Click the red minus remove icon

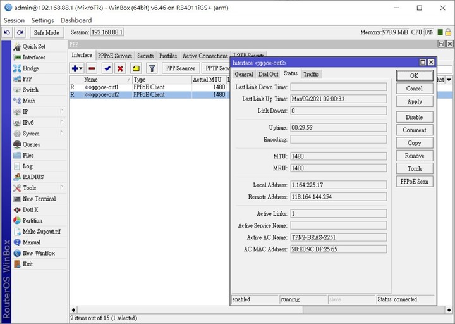(92, 68)
